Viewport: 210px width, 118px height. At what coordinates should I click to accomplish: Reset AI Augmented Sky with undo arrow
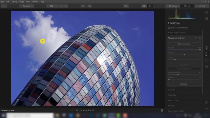(196, 38)
